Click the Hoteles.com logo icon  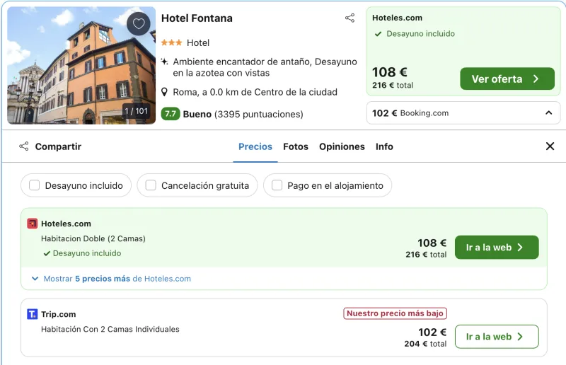[33, 224]
